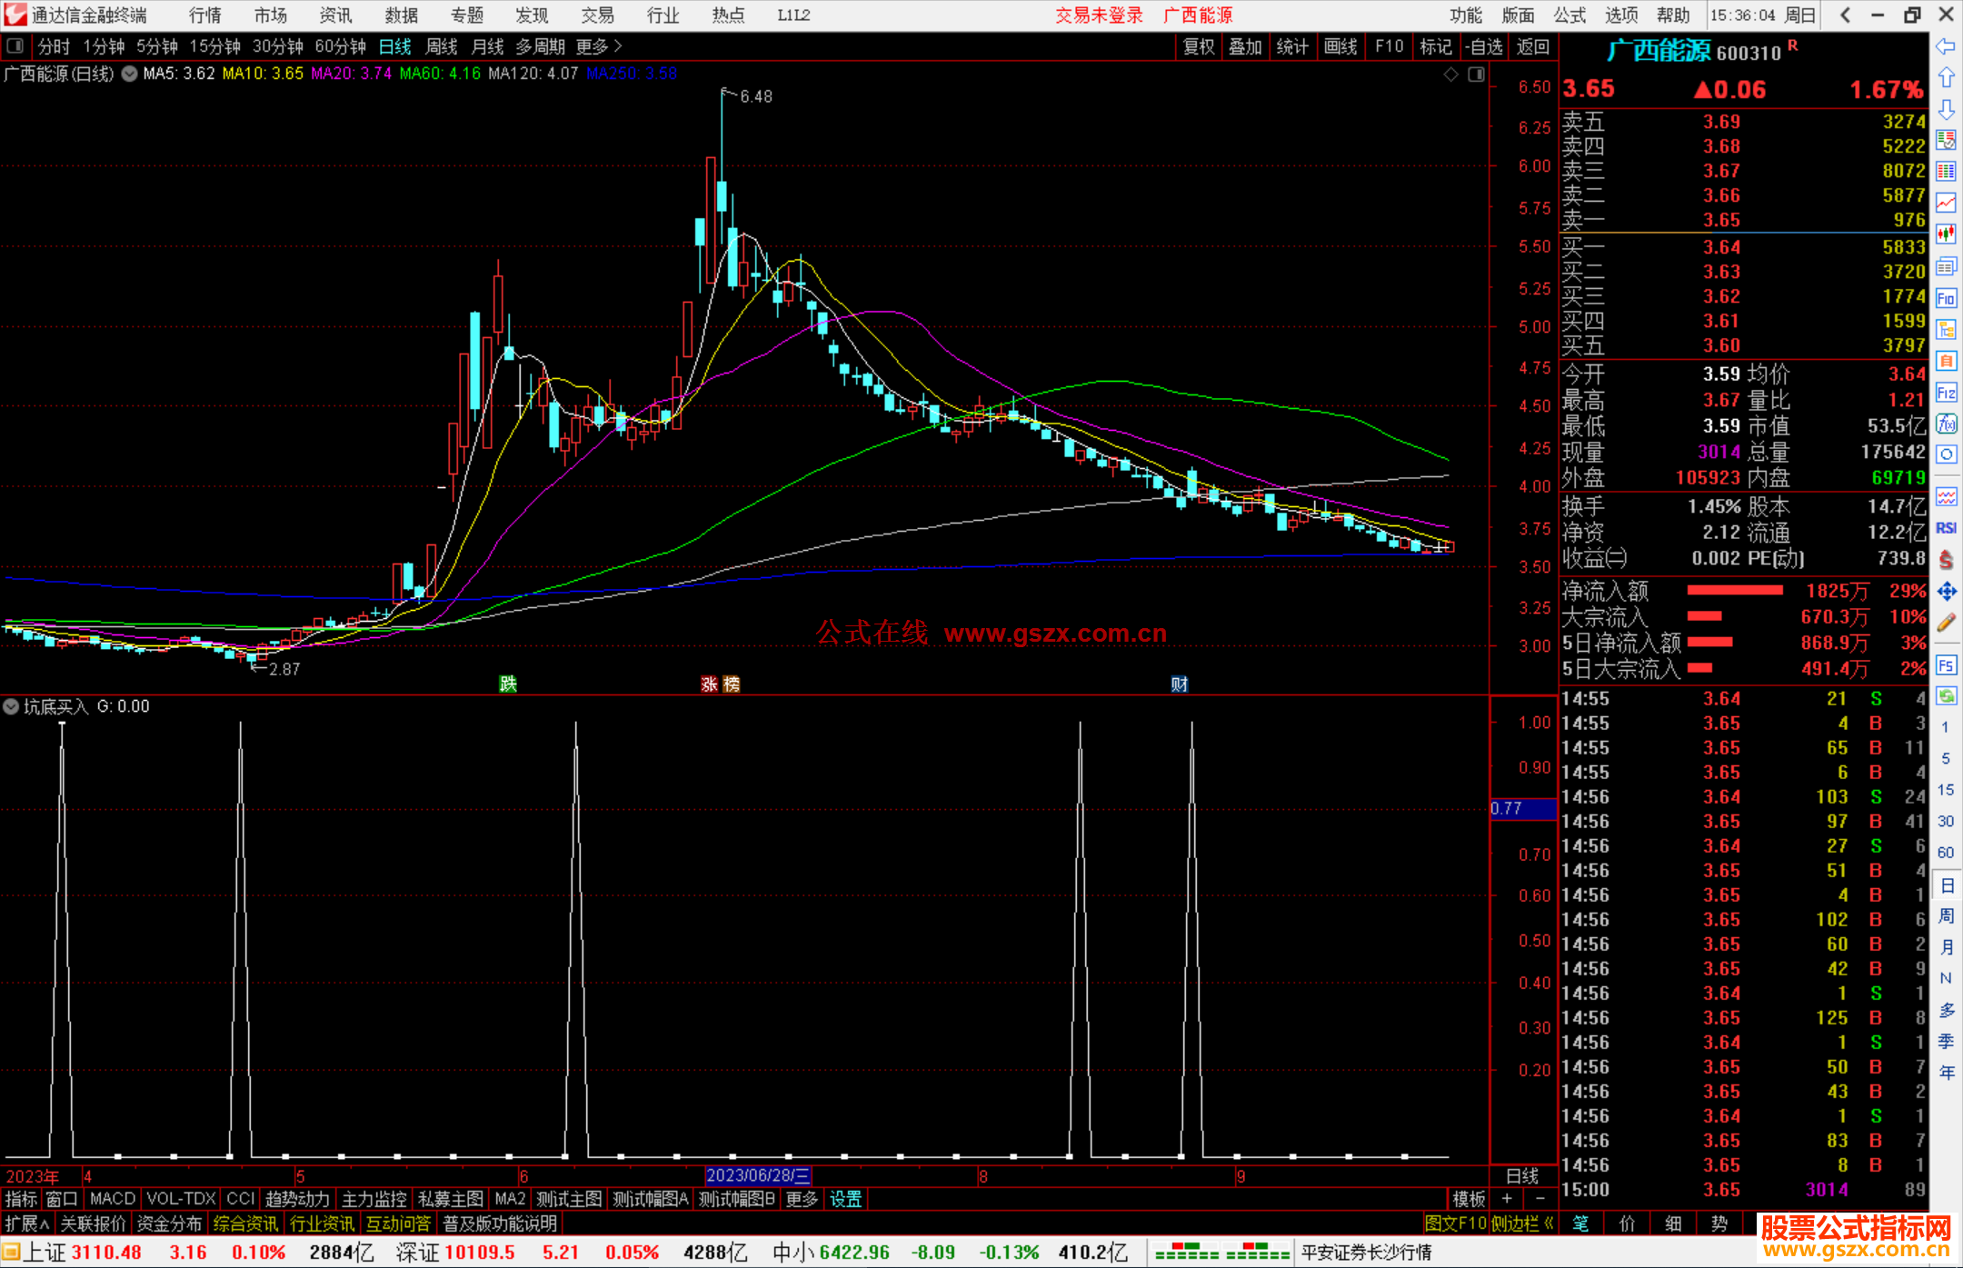Click the candlestick chart sidebar icon
This screenshot has height=1268, width=1963.
pos(1946,235)
